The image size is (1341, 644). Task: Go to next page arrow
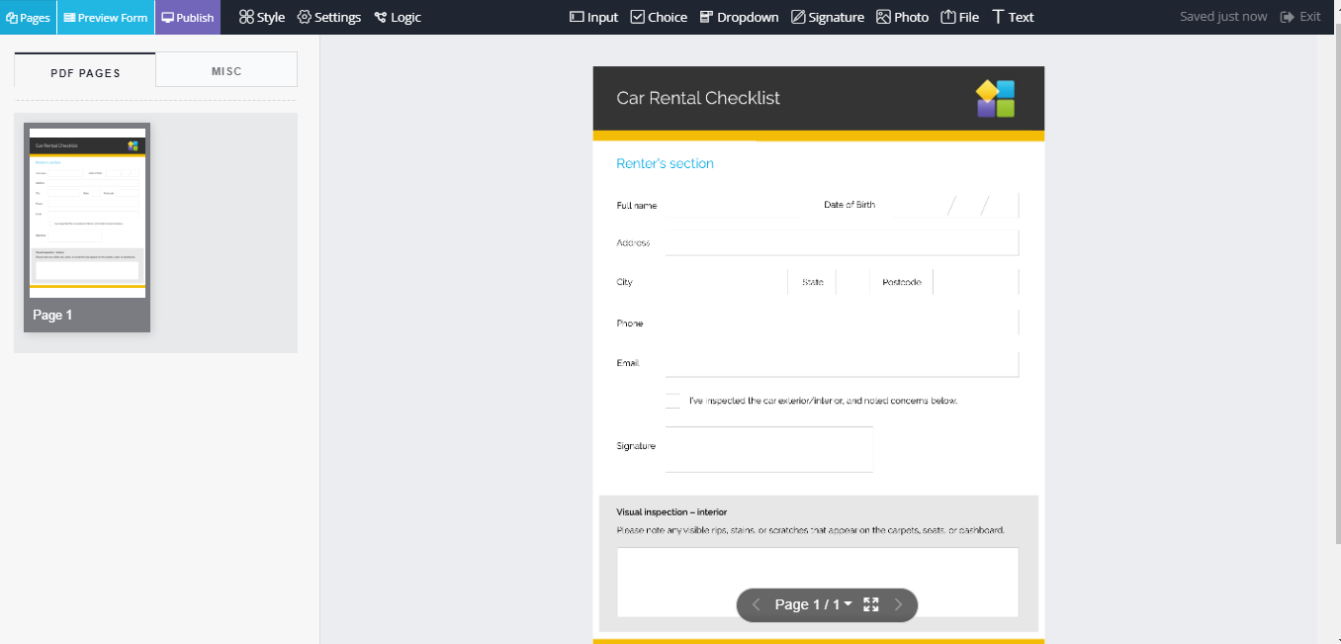pos(898,604)
